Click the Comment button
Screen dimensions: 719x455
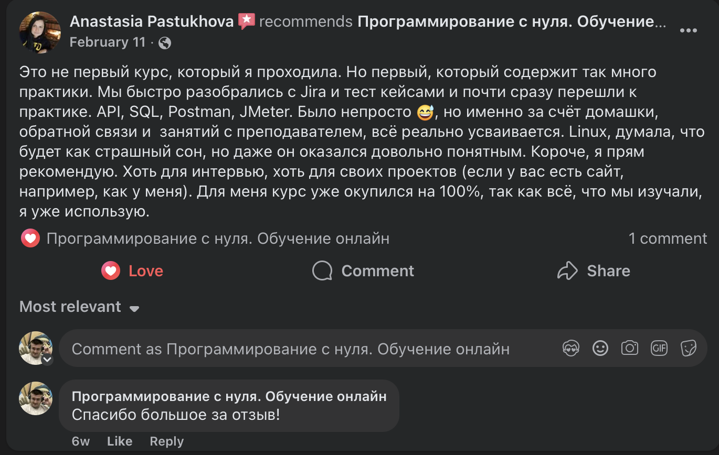362,271
